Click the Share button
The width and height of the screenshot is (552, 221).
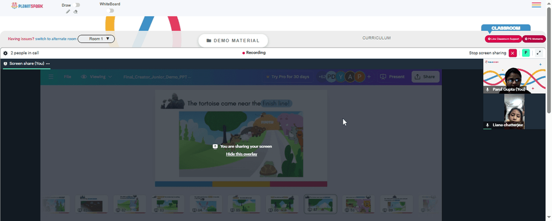coord(425,76)
